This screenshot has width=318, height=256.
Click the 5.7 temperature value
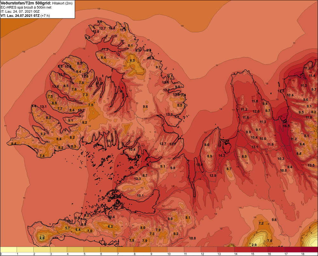67,228
